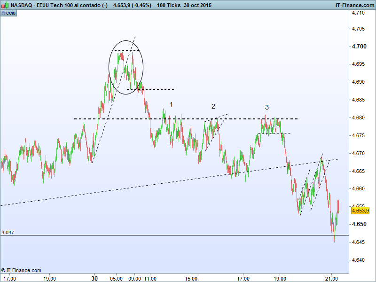Click the 4.660 price axis label
376x282 pixels.
(358, 189)
